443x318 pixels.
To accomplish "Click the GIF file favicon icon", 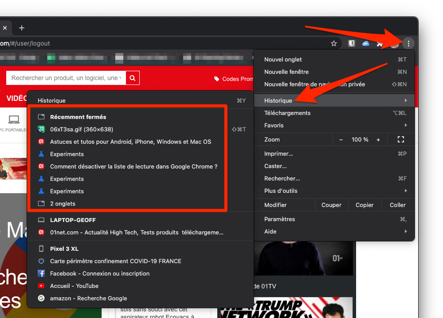I will tap(41, 129).
